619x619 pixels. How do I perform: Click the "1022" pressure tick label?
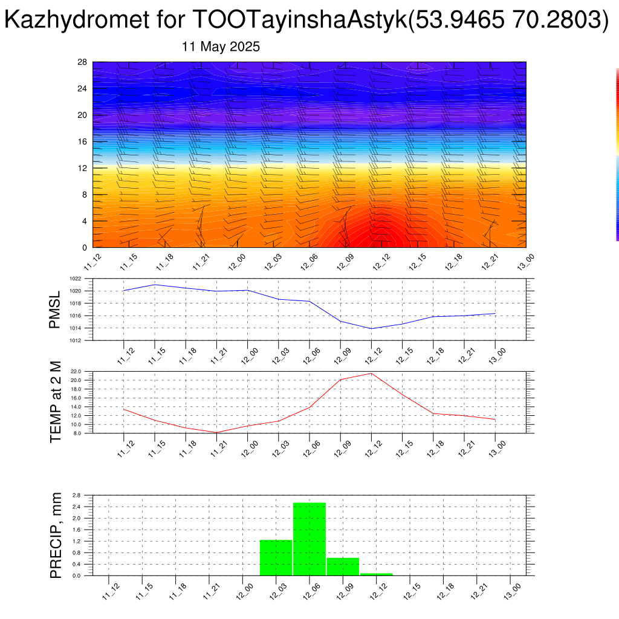(76, 279)
